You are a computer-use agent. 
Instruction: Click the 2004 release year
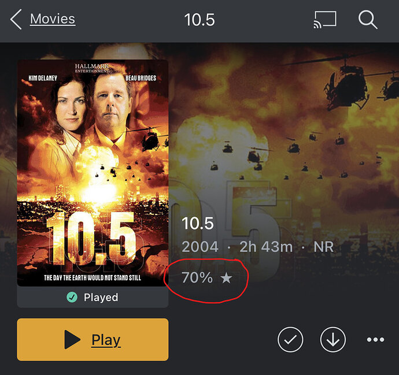point(200,247)
